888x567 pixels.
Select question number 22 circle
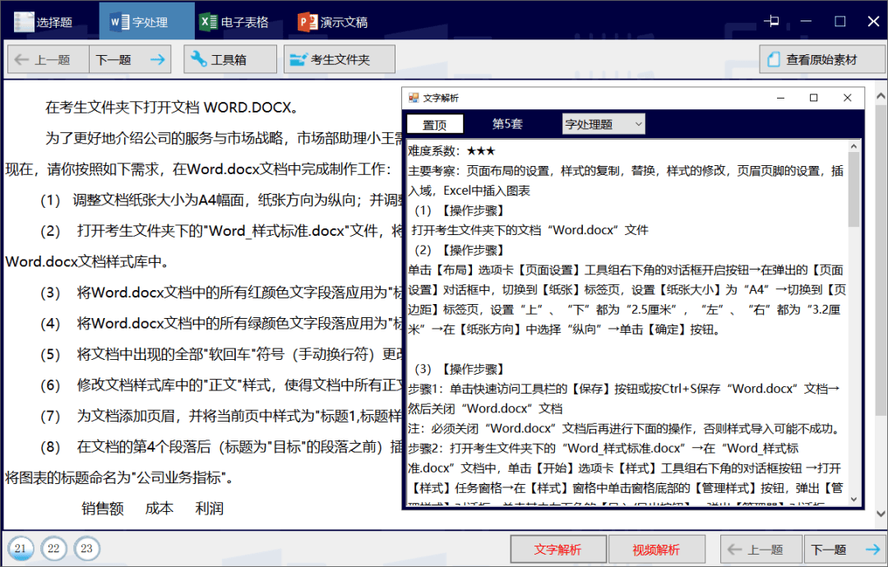(x=53, y=547)
